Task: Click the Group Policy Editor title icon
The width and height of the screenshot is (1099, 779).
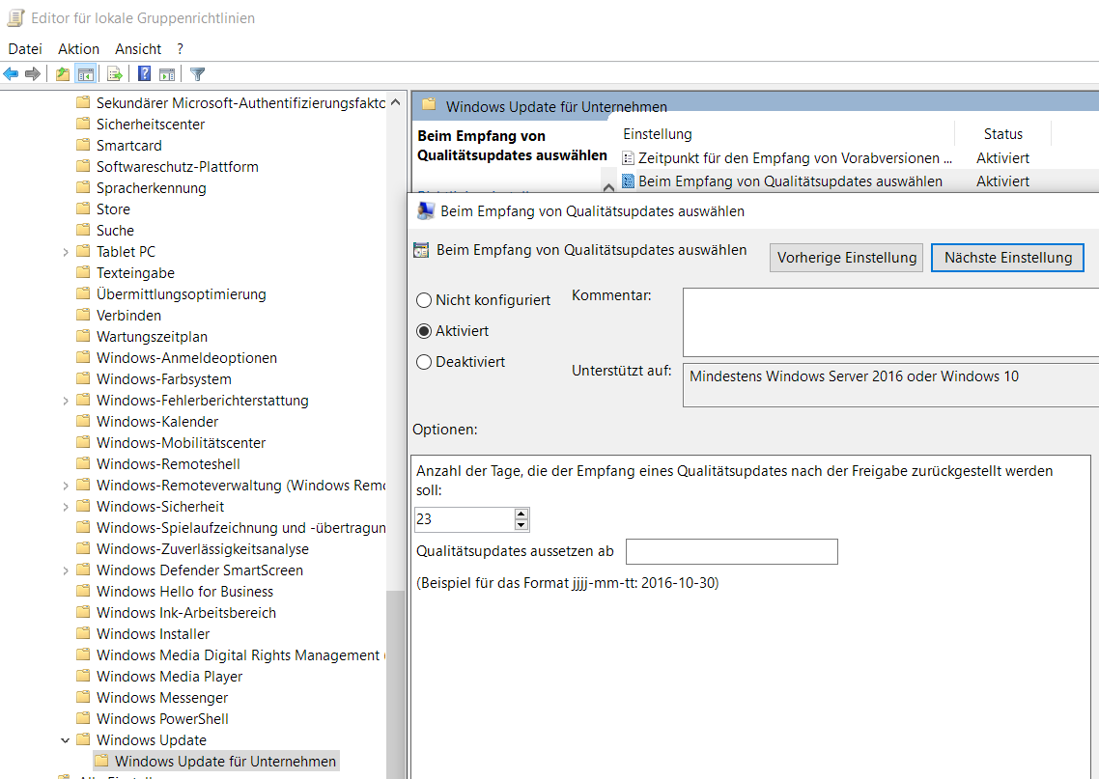Action: pyautogui.click(x=15, y=17)
